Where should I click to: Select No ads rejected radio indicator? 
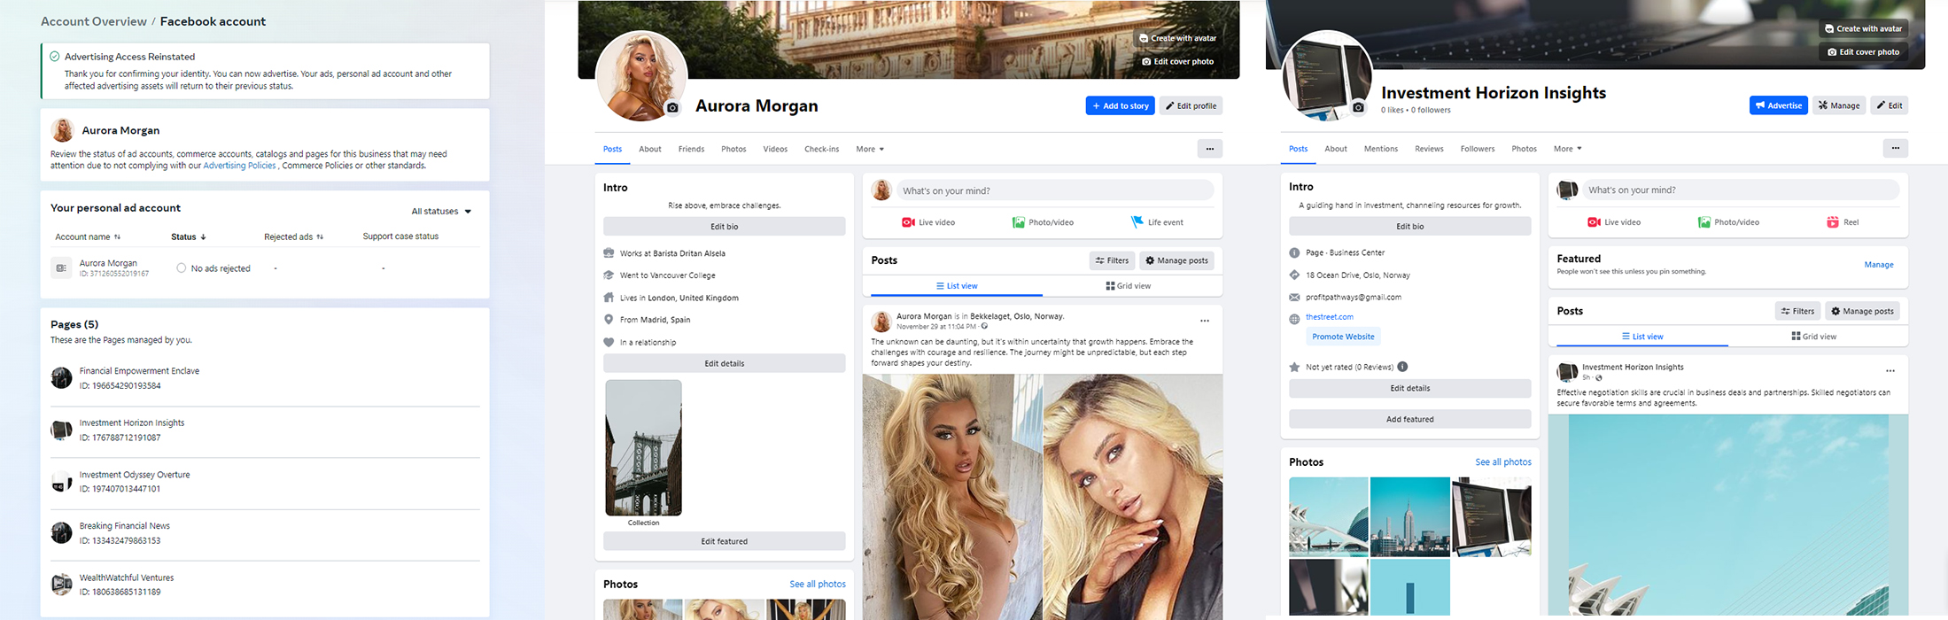pos(181,267)
